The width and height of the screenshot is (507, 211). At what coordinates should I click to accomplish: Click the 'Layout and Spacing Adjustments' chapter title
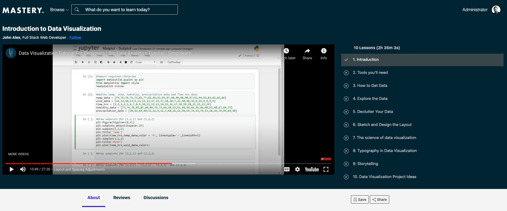(x=79, y=170)
